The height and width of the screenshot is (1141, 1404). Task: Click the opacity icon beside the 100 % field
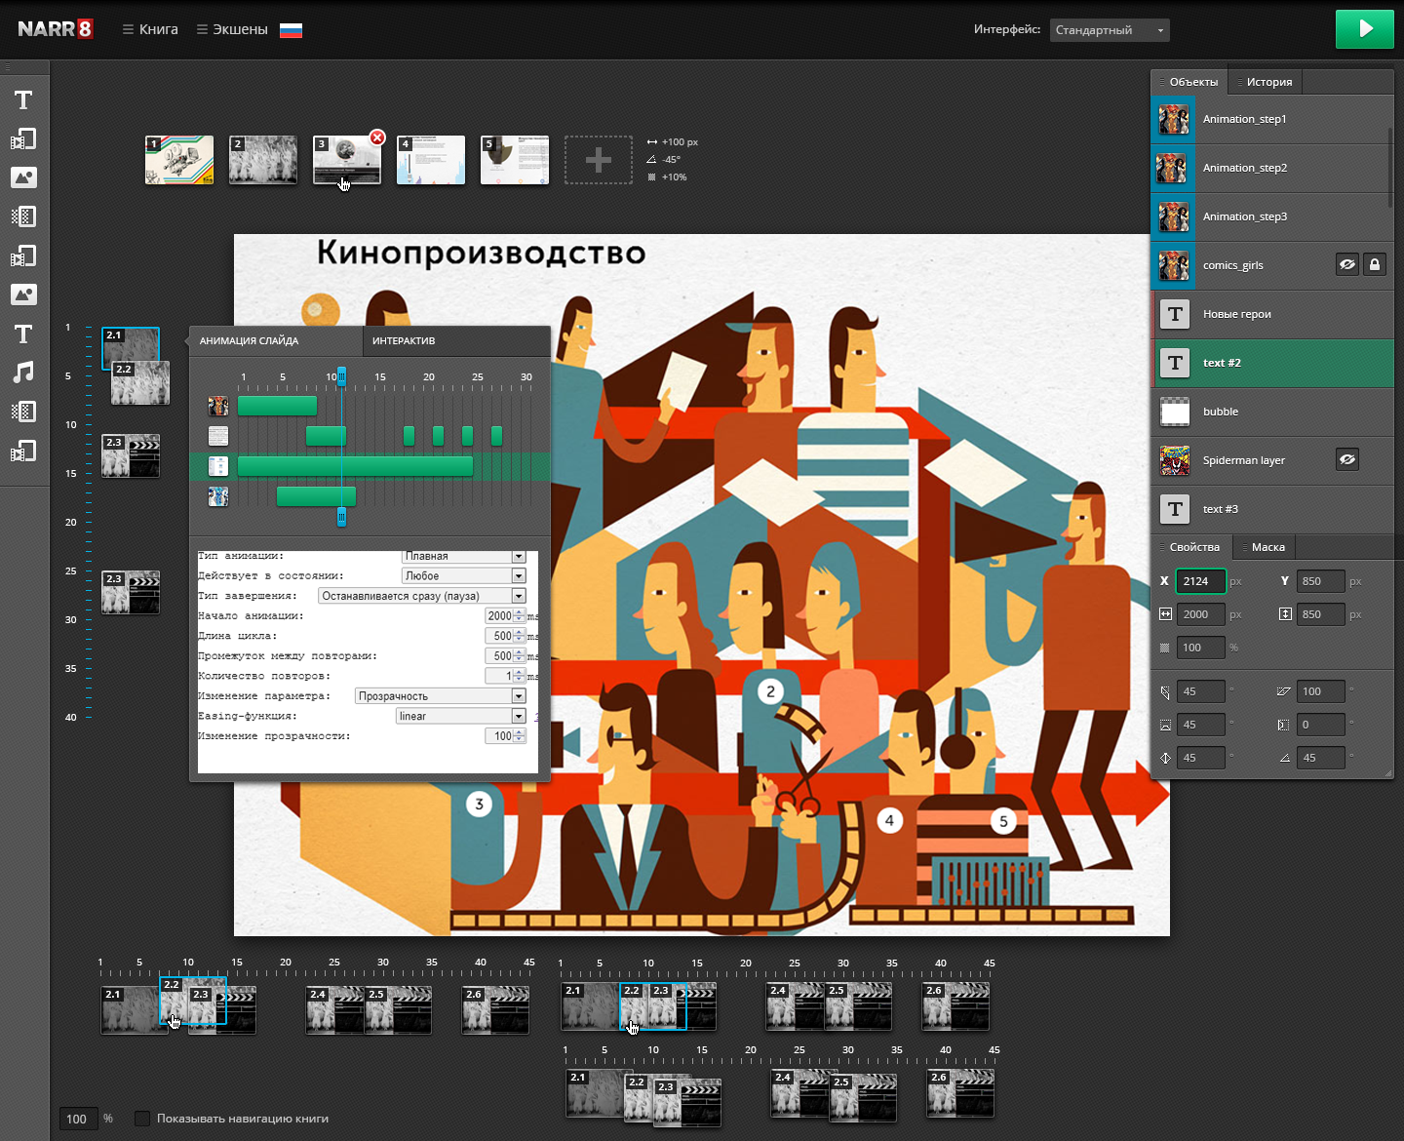(1164, 648)
